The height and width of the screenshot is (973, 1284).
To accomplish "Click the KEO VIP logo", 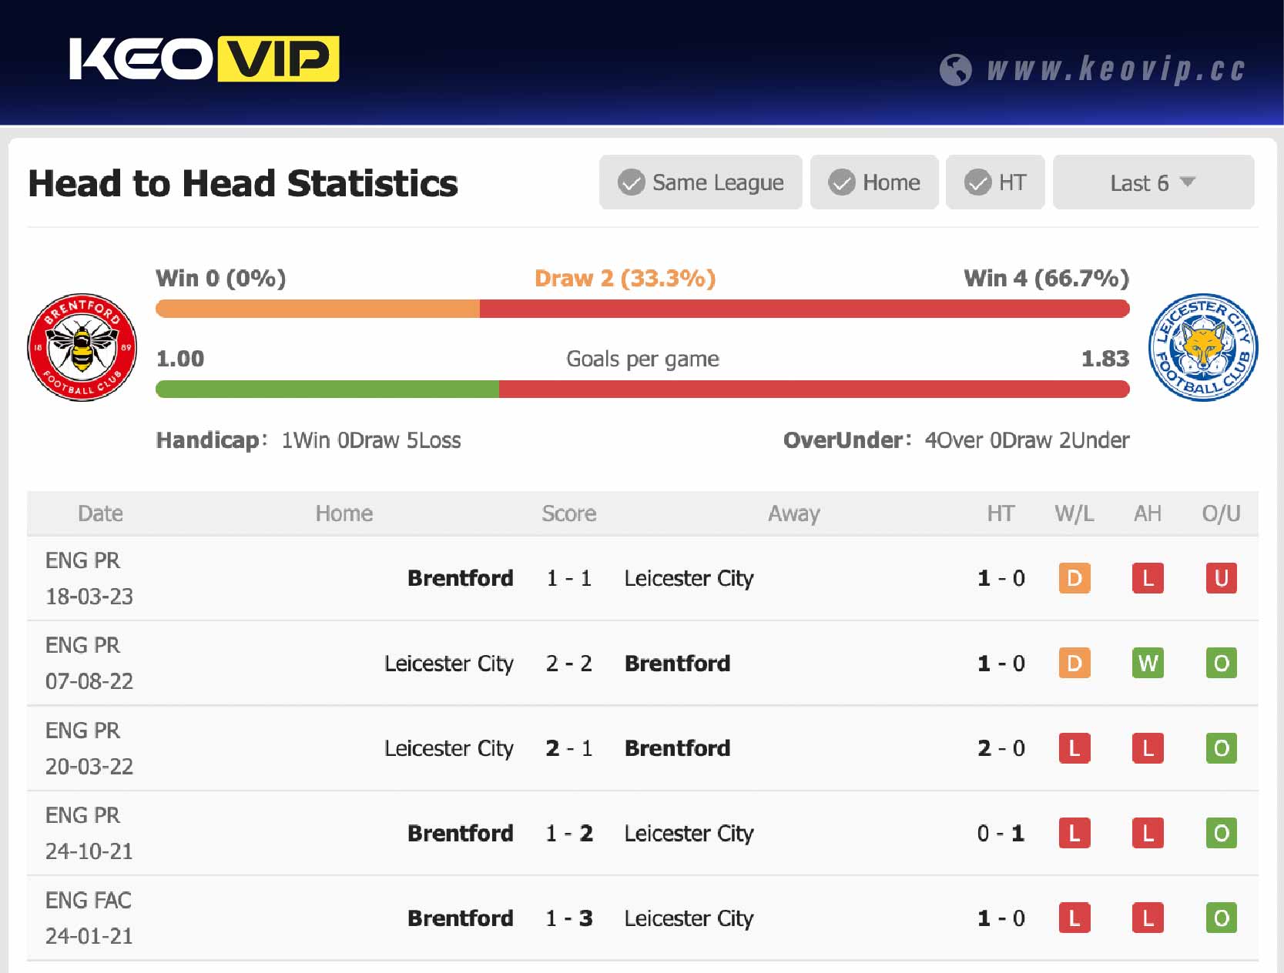I will click(x=204, y=57).
